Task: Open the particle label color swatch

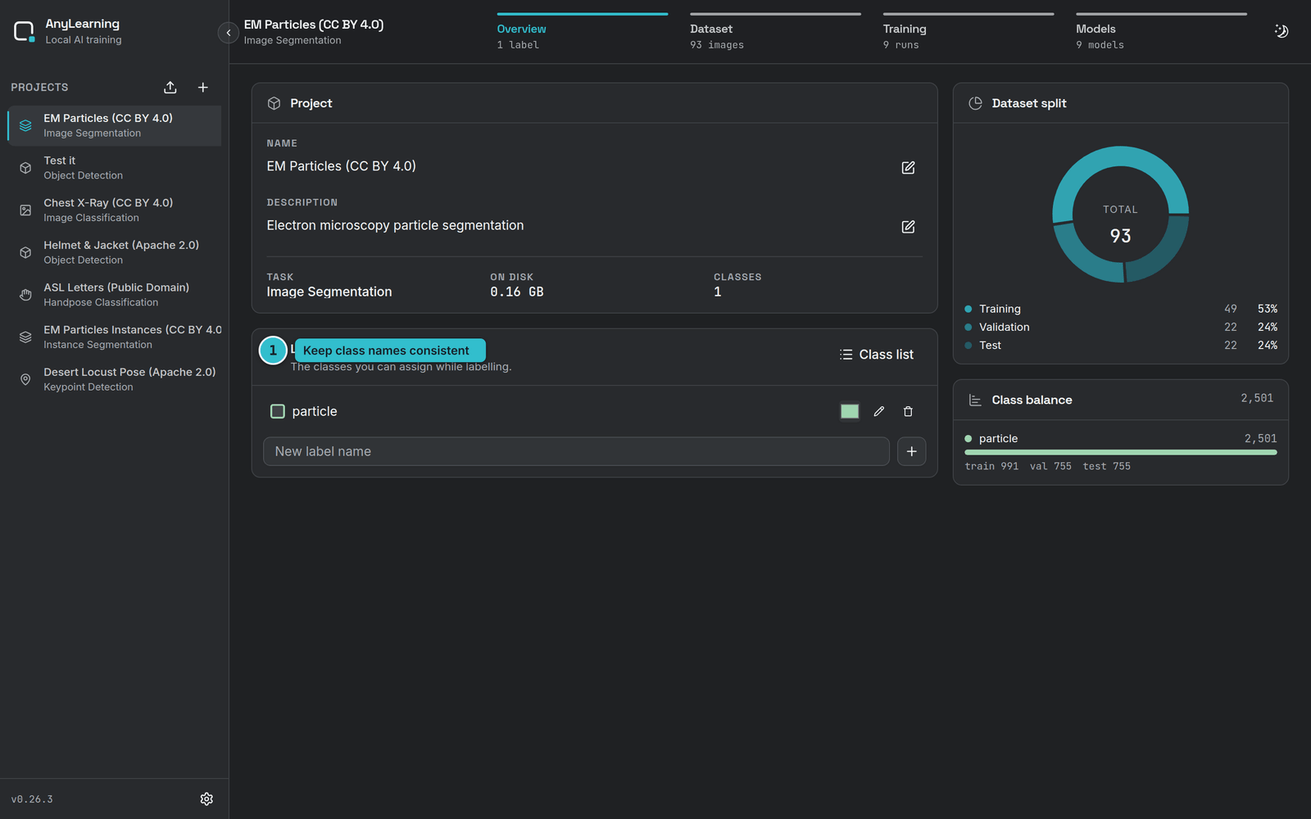Action: pos(850,411)
